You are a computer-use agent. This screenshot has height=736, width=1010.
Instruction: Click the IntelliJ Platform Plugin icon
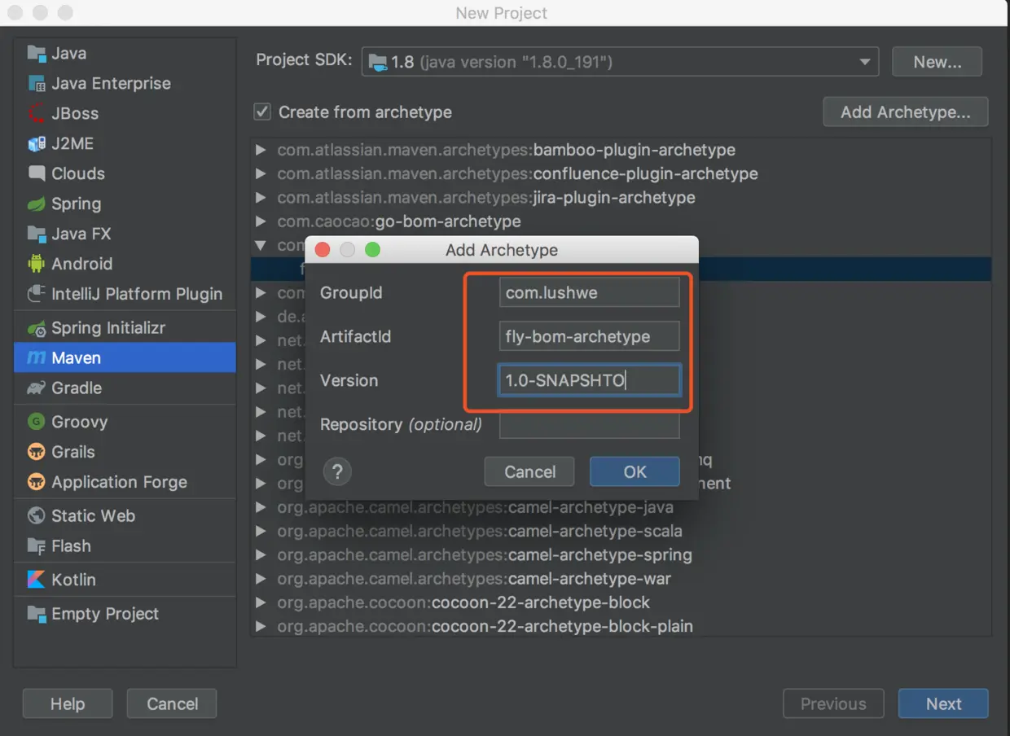pos(37,294)
